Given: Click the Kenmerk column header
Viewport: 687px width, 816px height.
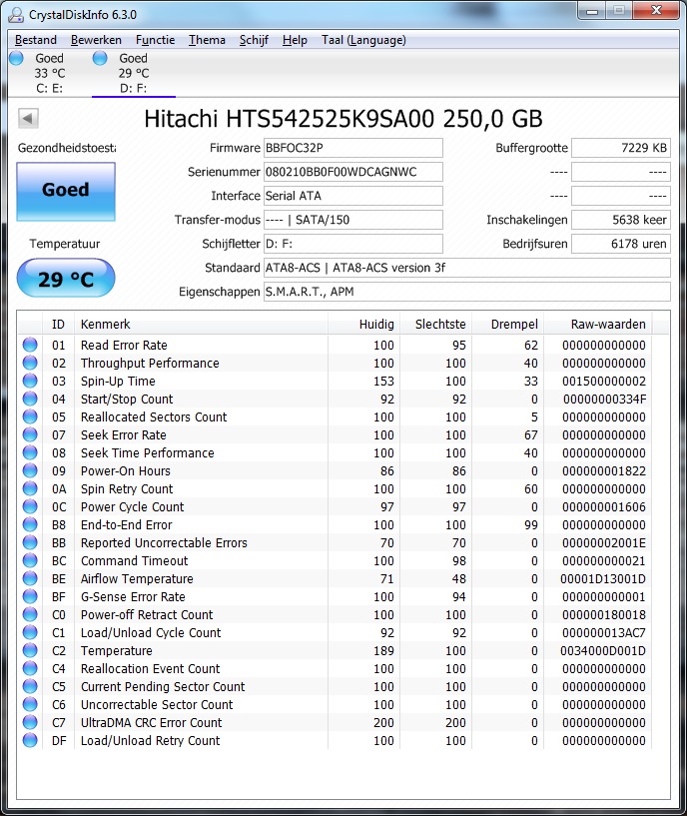Looking at the screenshot, I should coord(202,325).
